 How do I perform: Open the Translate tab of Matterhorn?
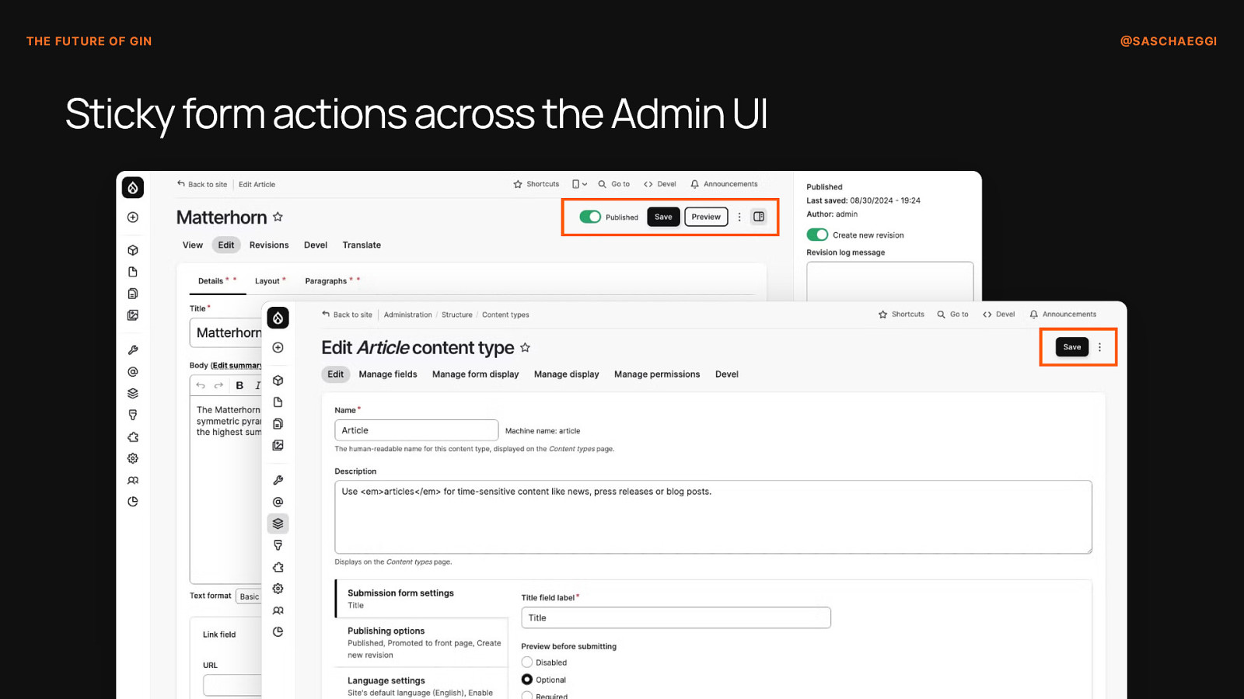click(x=362, y=245)
